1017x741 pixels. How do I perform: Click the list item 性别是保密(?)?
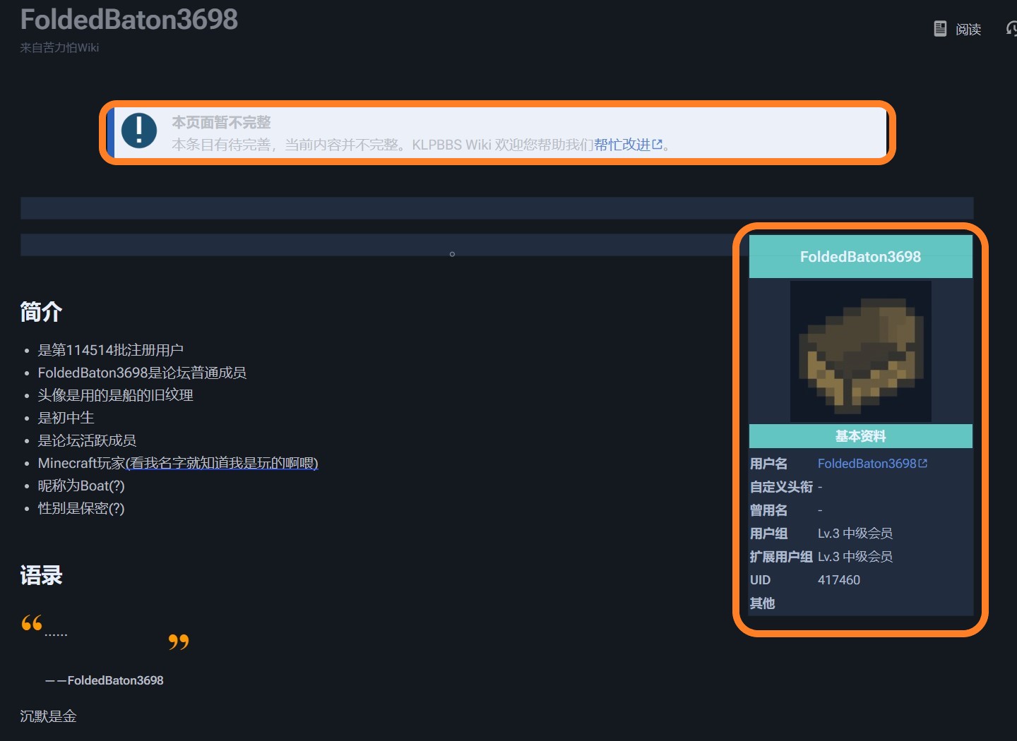pos(81,508)
